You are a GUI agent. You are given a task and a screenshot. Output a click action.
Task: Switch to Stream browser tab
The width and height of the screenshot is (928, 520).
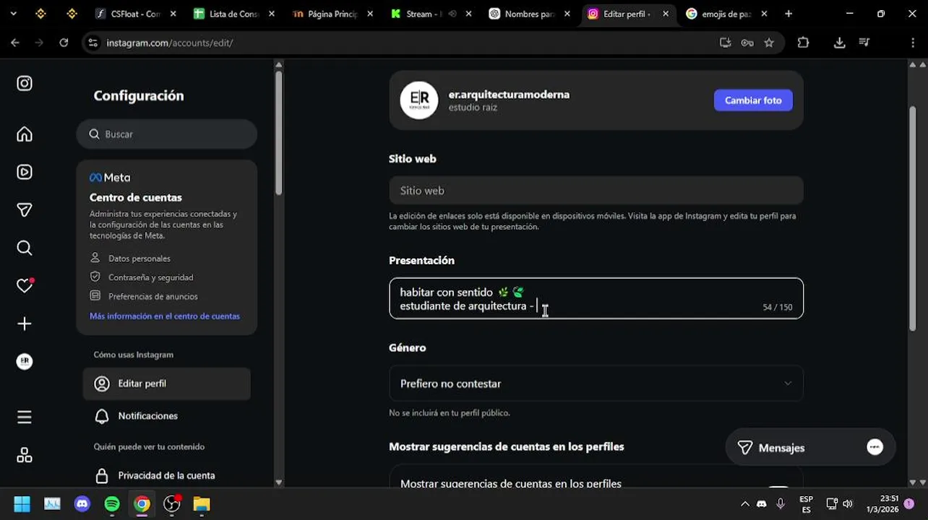pos(431,14)
